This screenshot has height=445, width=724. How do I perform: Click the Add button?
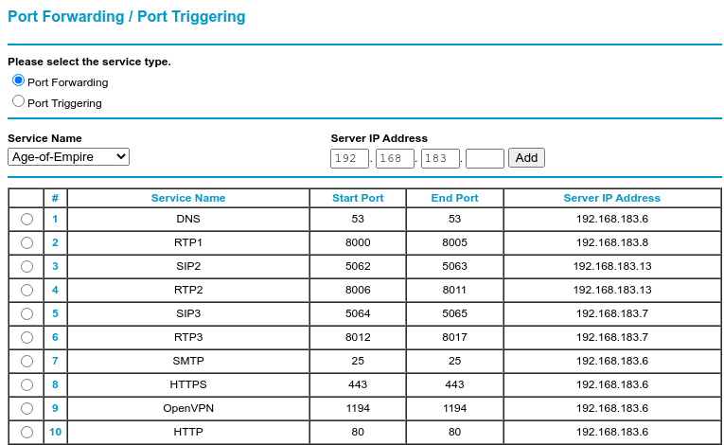526,157
